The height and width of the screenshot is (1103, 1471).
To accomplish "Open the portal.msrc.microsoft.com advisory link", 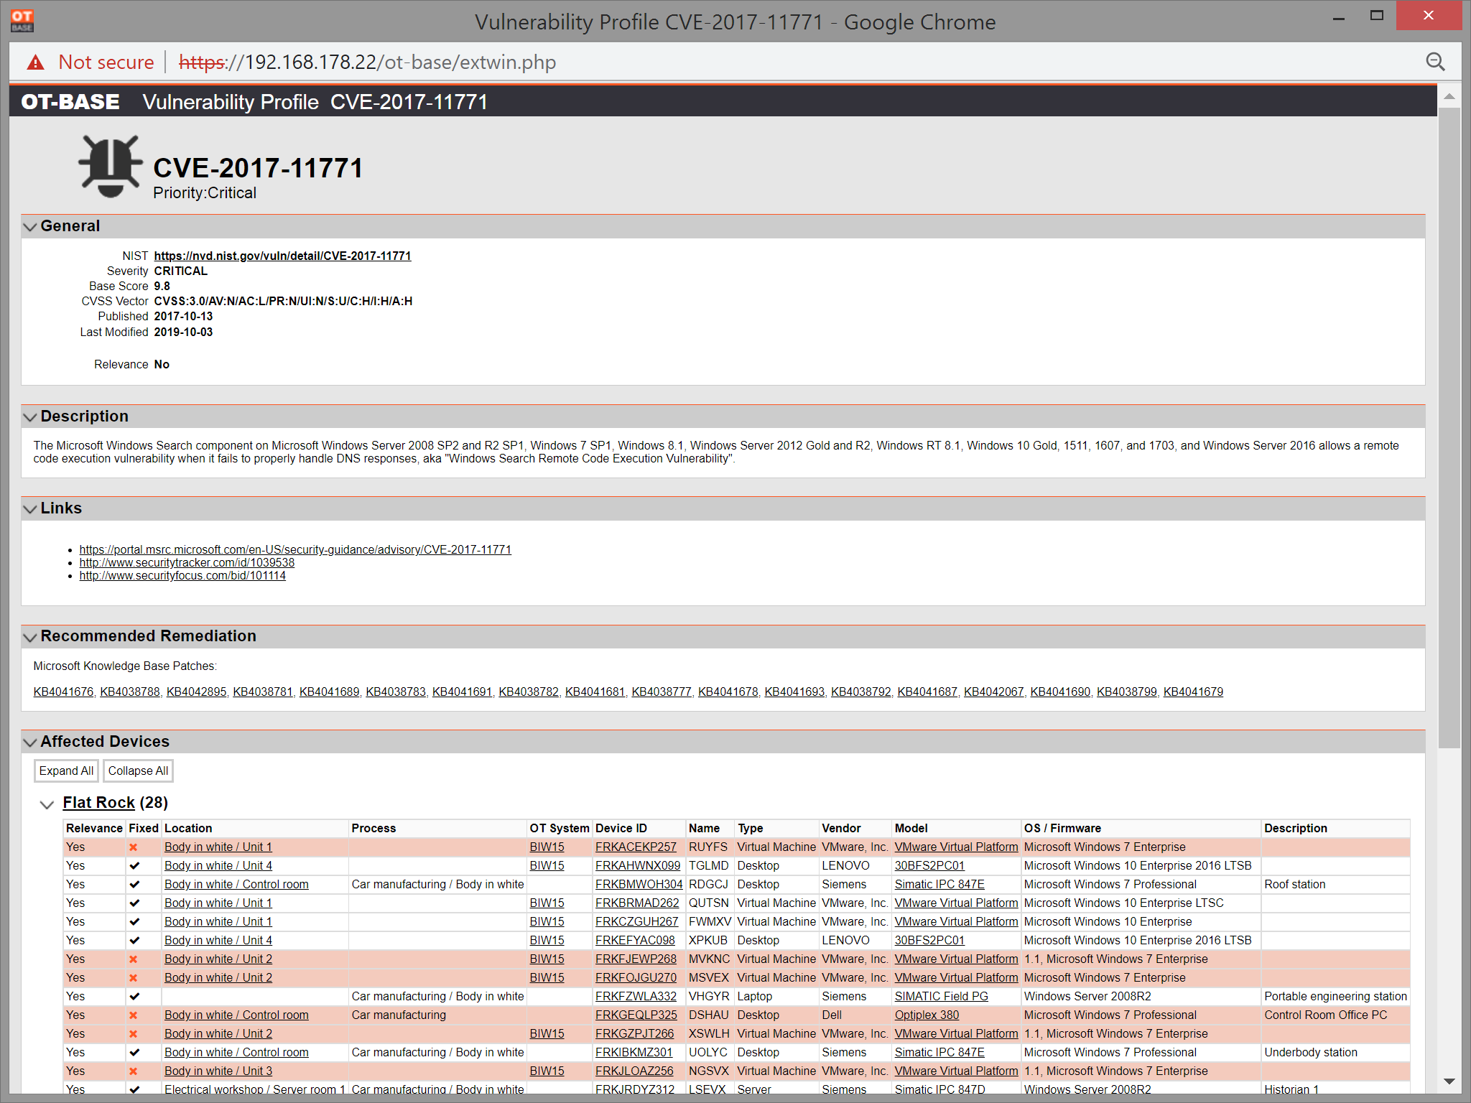I will 295,550.
